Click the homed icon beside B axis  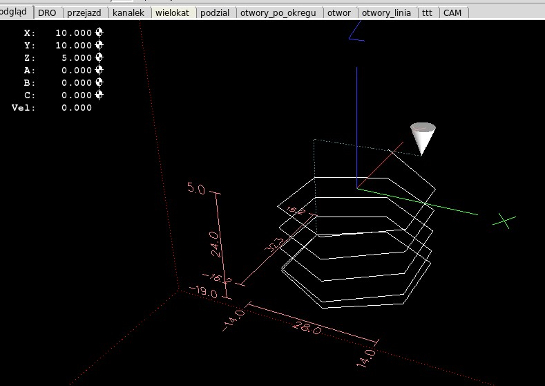click(99, 82)
